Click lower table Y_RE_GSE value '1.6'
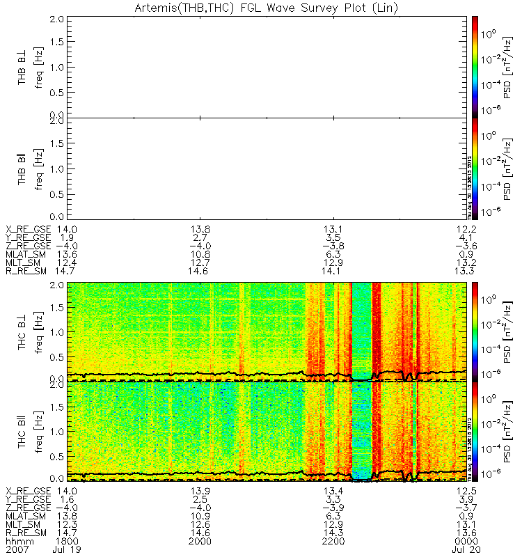This screenshot has width=522, height=557. click(67, 499)
